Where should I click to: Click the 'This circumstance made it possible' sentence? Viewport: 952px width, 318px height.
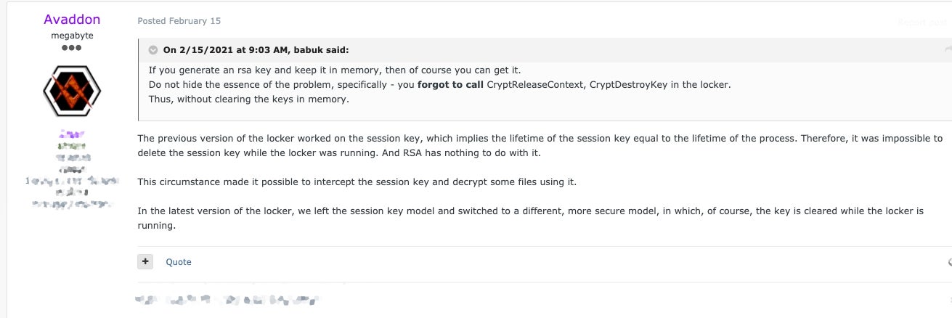pyautogui.click(x=357, y=182)
